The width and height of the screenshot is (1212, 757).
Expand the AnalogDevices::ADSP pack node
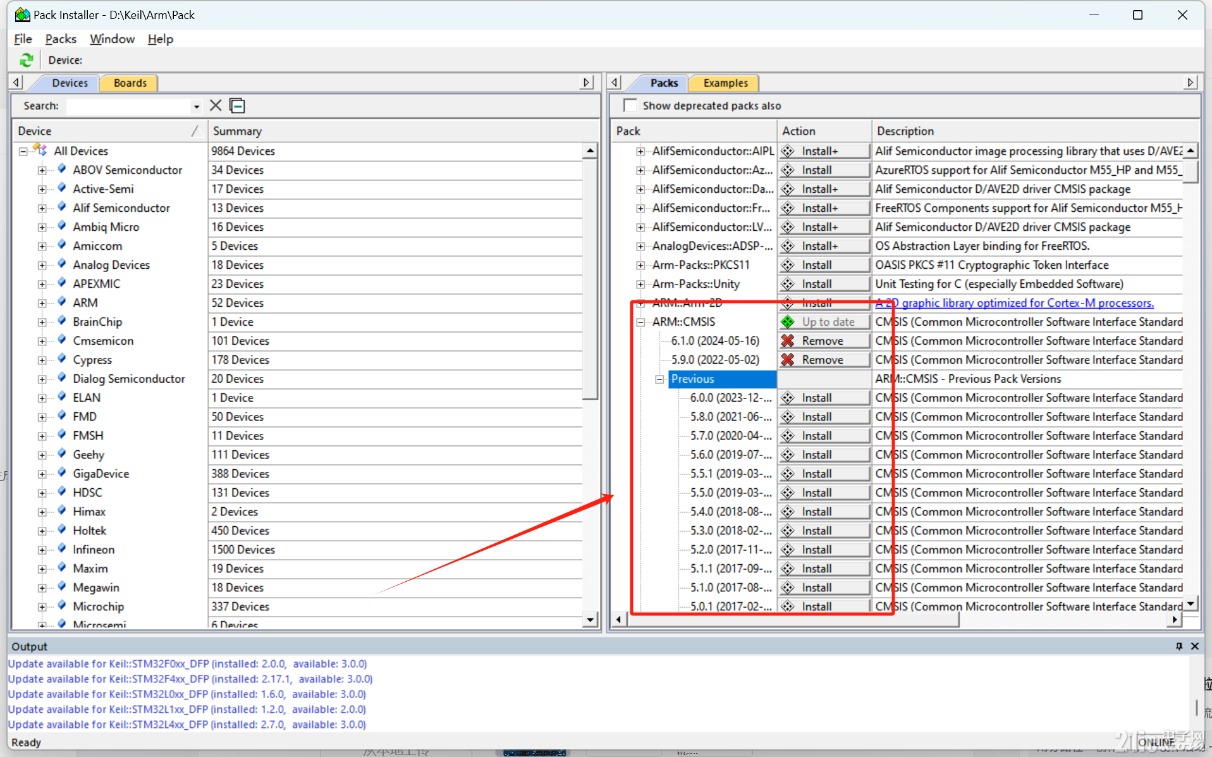click(x=640, y=246)
